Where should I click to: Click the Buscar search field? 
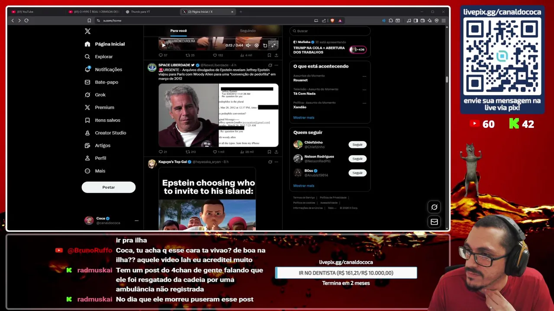tap(330, 31)
